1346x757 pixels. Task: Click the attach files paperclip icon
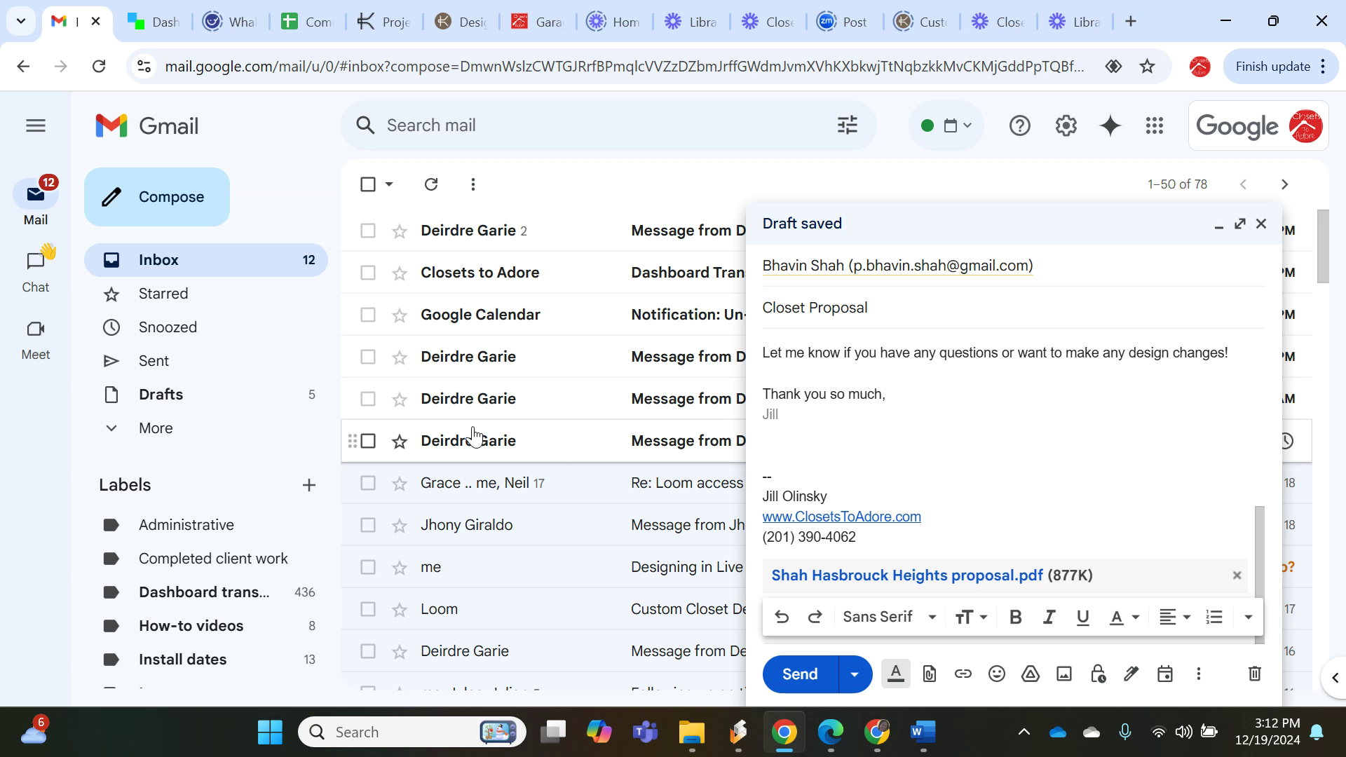click(929, 674)
